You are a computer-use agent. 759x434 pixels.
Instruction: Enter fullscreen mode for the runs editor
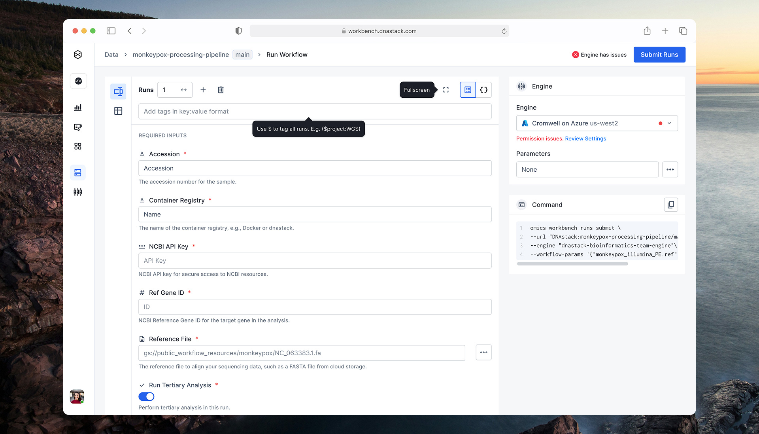click(x=446, y=90)
